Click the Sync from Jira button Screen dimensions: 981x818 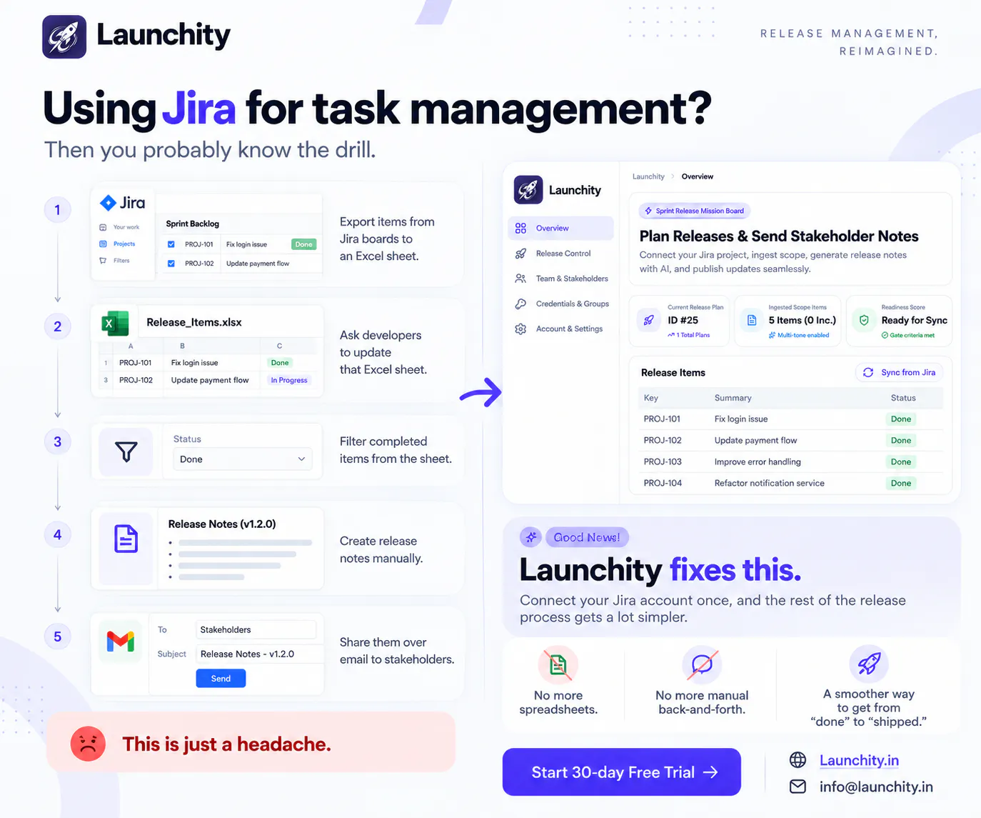tap(899, 372)
